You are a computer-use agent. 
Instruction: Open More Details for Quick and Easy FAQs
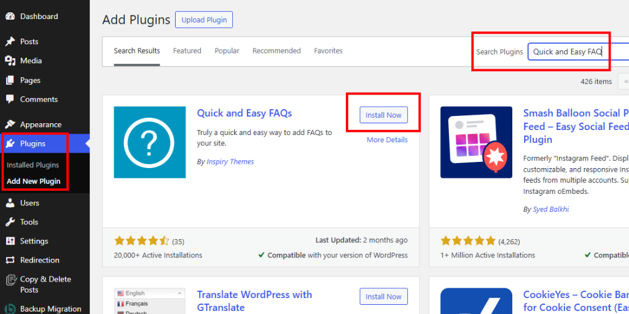click(x=387, y=140)
